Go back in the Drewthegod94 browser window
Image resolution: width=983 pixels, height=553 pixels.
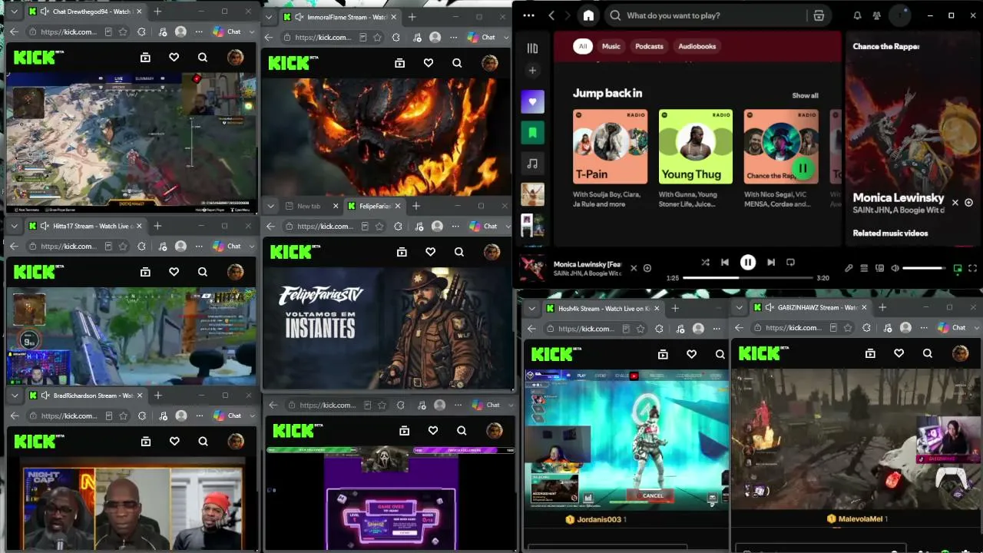pos(14,31)
